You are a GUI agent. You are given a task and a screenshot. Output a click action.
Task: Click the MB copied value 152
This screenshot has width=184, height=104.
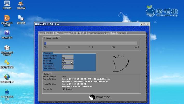click(67, 61)
